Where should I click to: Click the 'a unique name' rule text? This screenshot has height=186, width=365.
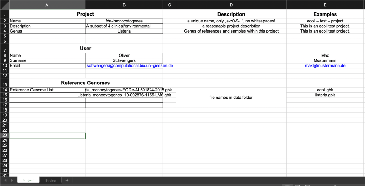231,21
